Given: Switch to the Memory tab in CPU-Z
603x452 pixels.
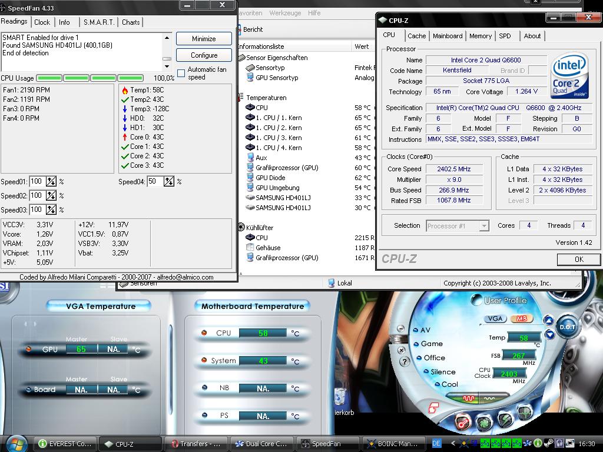Looking at the screenshot, I should [x=481, y=36].
